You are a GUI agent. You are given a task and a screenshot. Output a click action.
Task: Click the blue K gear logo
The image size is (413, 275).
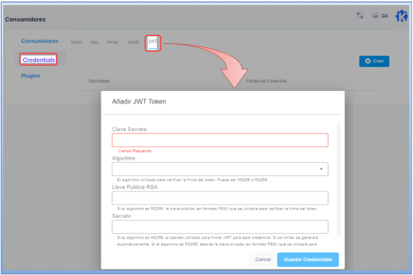401,16
